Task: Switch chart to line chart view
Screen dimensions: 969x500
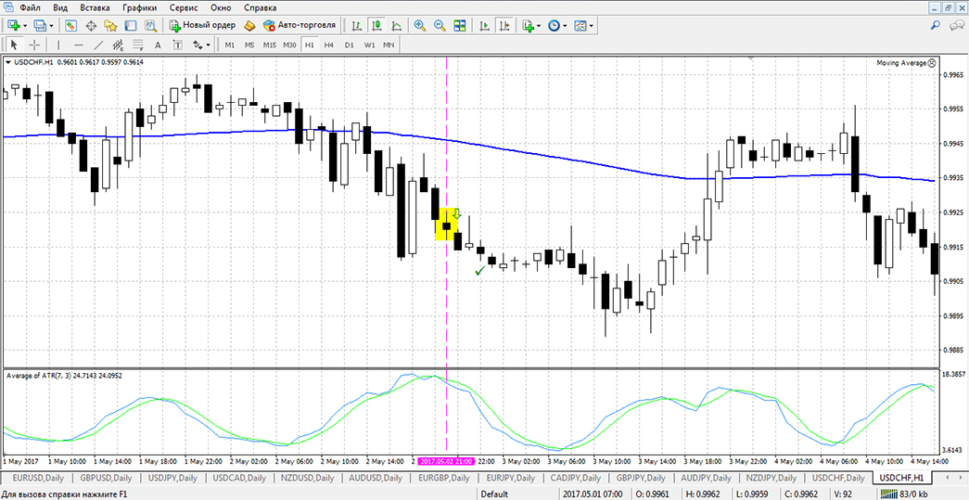Action: (x=396, y=25)
